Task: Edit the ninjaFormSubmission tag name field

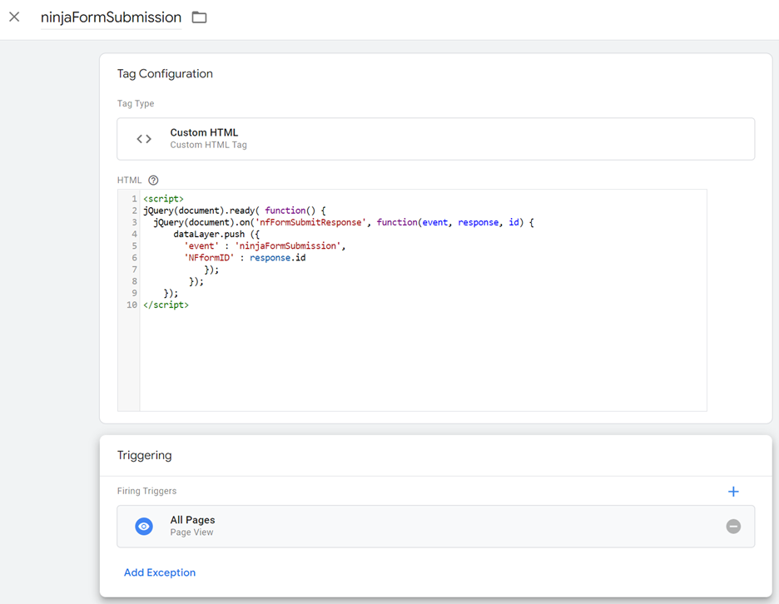Action: point(111,17)
